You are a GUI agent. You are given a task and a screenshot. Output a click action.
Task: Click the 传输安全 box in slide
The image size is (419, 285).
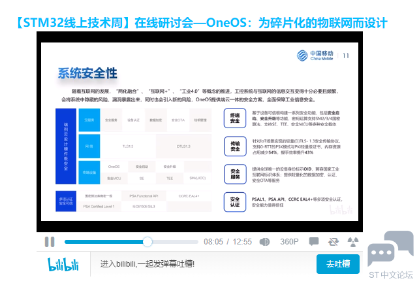pos(235,146)
